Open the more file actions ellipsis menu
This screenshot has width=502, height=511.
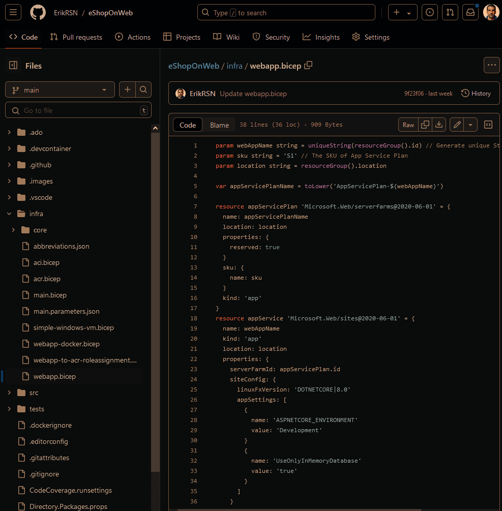click(491, 65)
